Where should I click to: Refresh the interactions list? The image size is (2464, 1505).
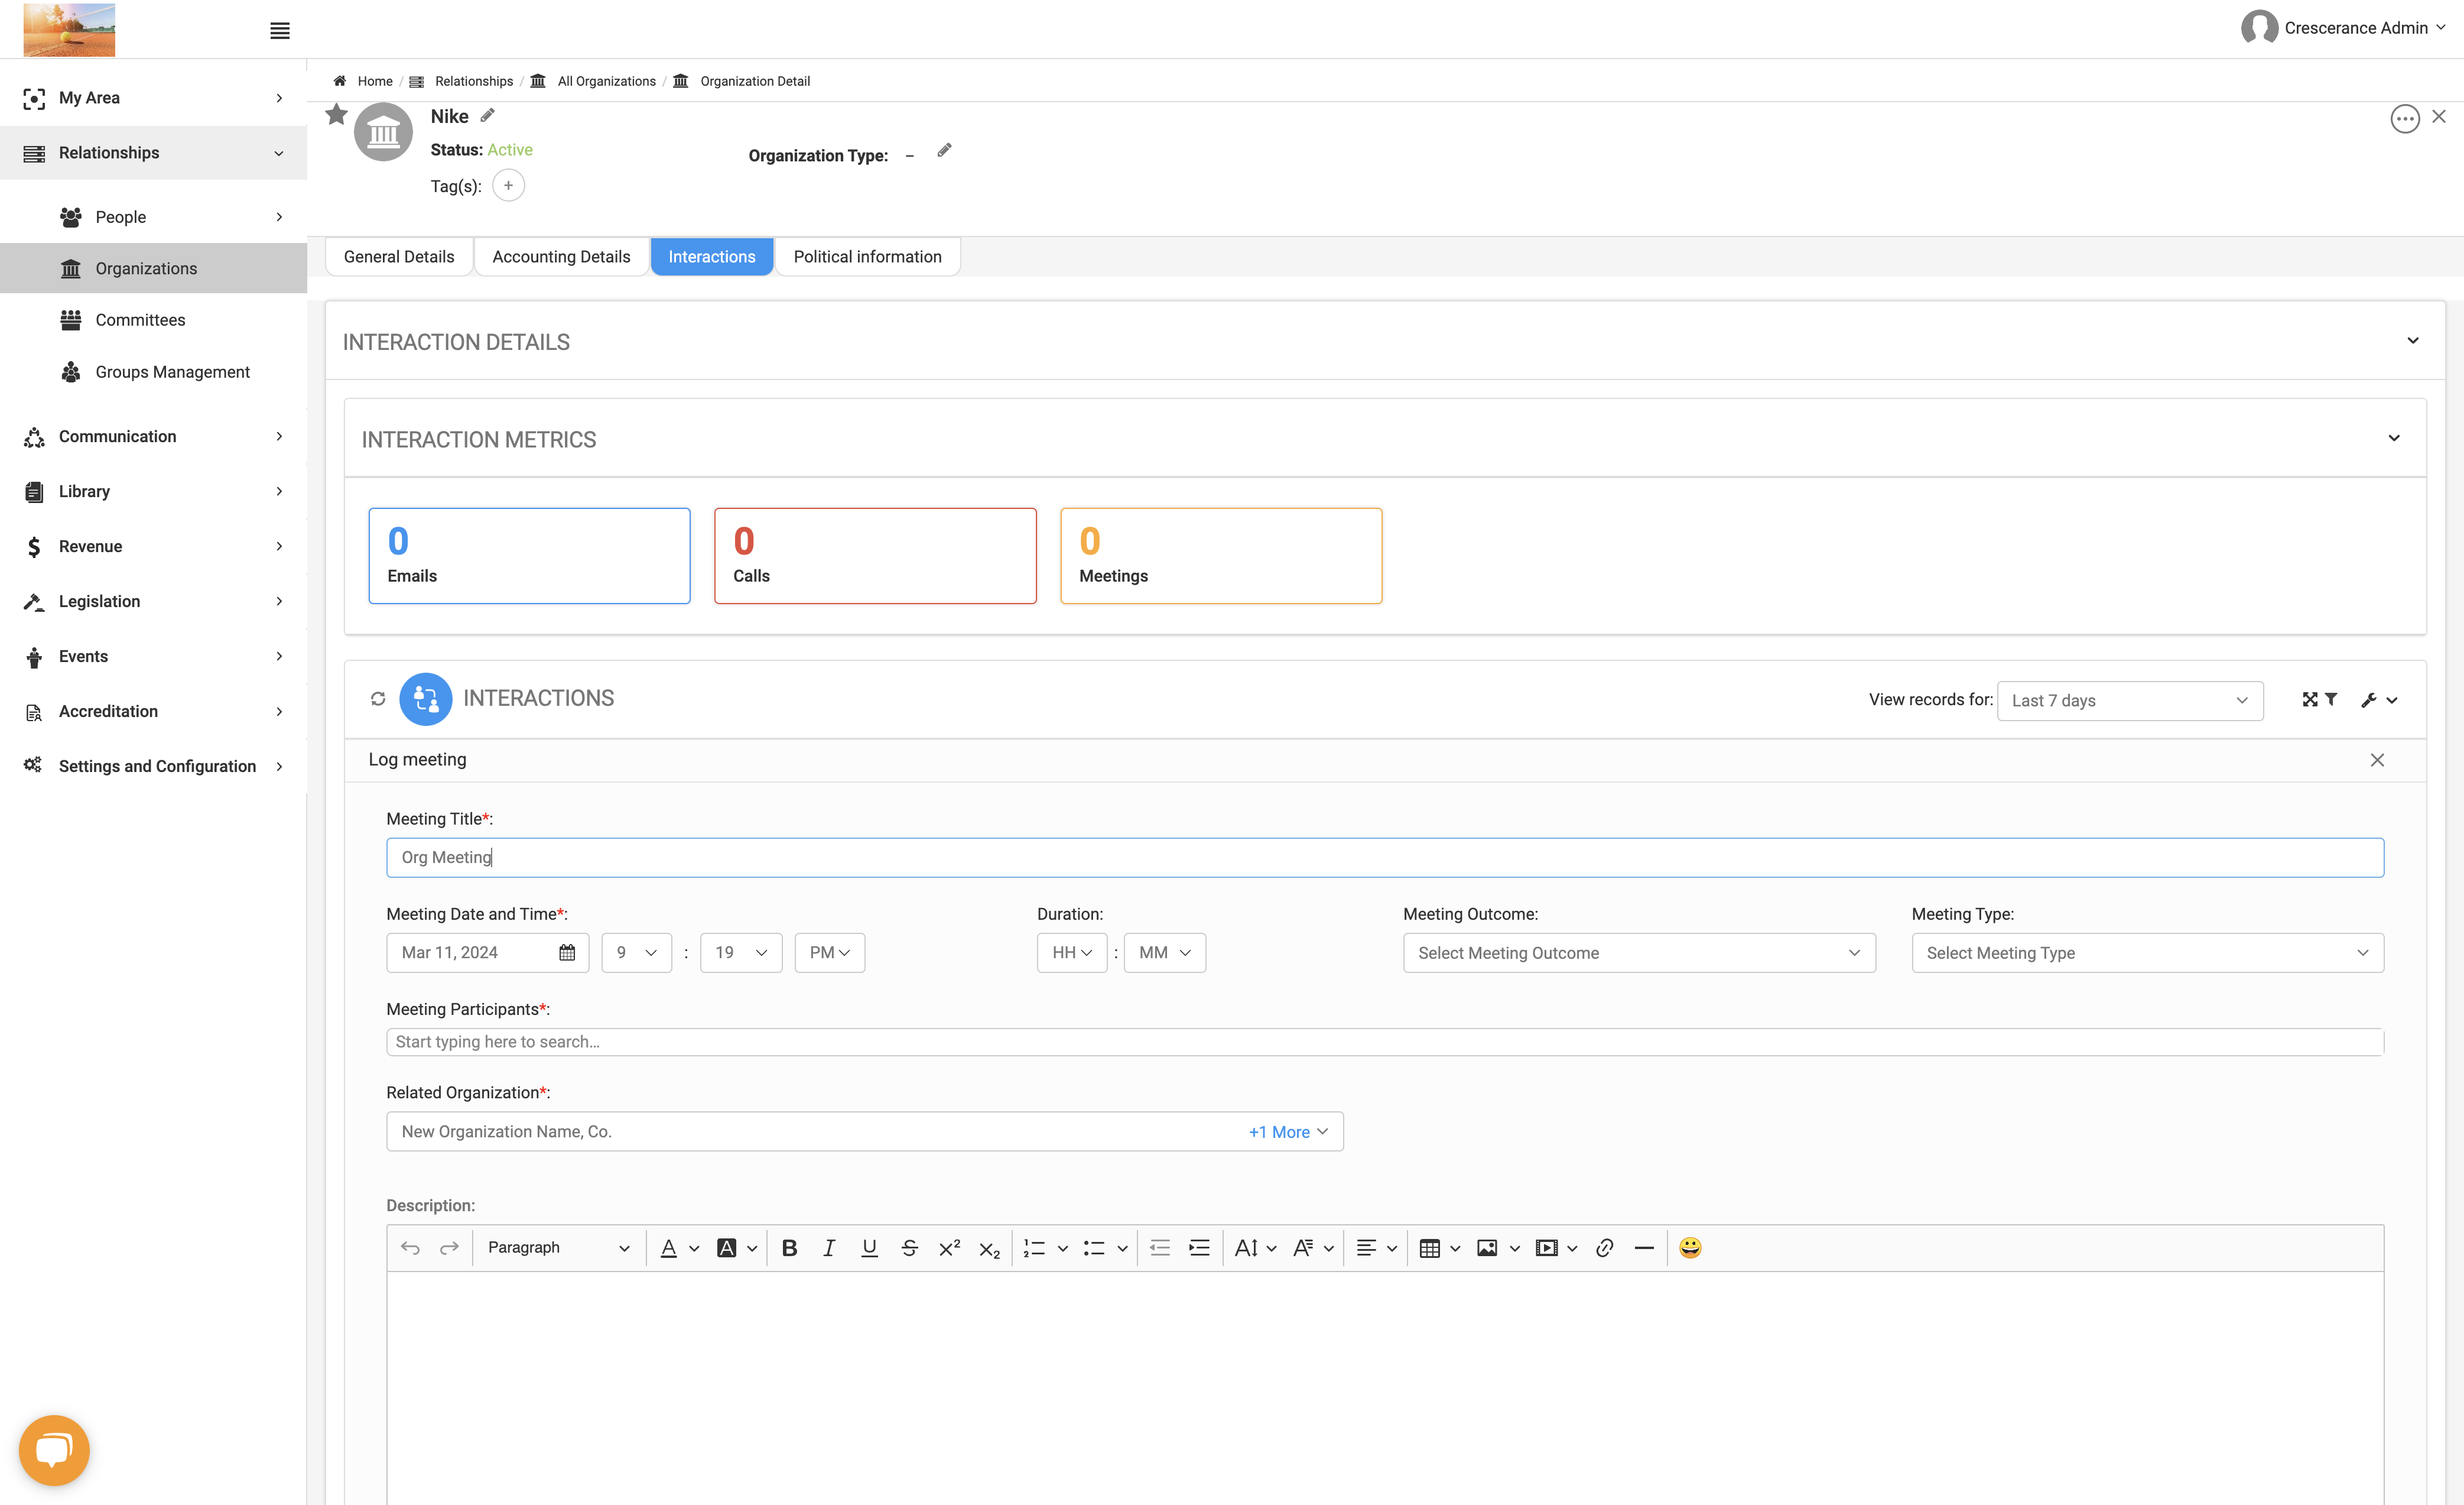378,699
